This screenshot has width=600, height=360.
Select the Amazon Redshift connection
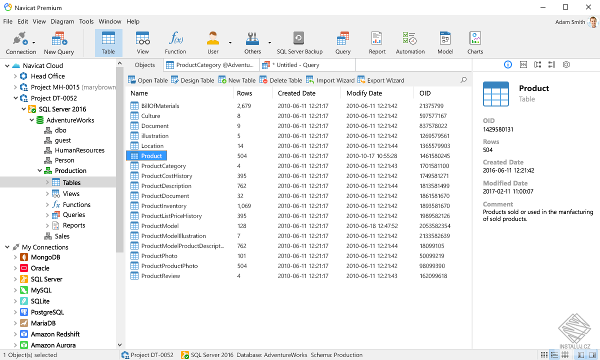(50, 334)
